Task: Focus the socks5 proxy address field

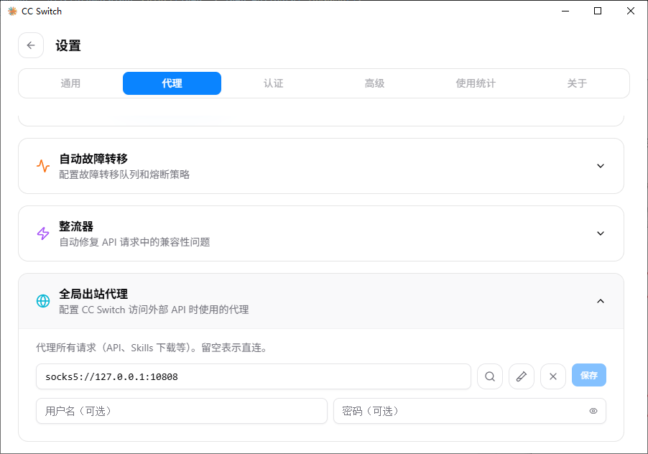Action: pyautogui.click(x=253, y=376)
